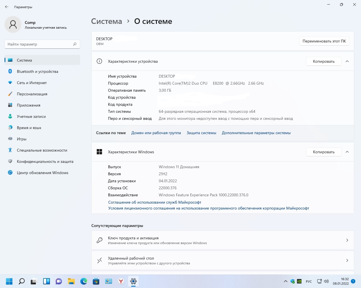This screenshot has width=361, height=288.
Task: Select Network and Internet menu item
Action: click(x=32, y=83)
